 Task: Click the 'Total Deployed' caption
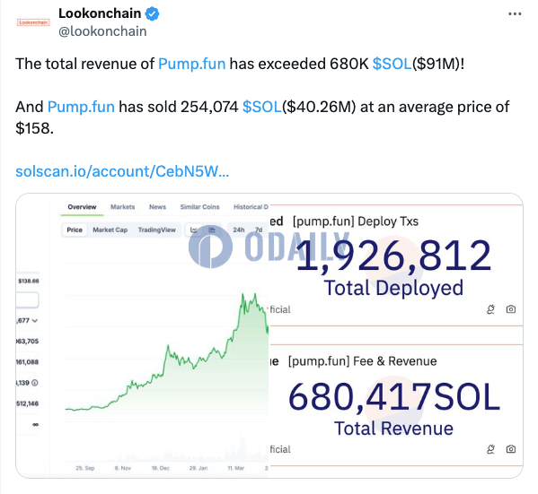[x=393, y=288]
